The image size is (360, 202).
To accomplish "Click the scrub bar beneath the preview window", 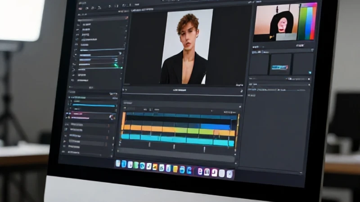I will point(183,95).
